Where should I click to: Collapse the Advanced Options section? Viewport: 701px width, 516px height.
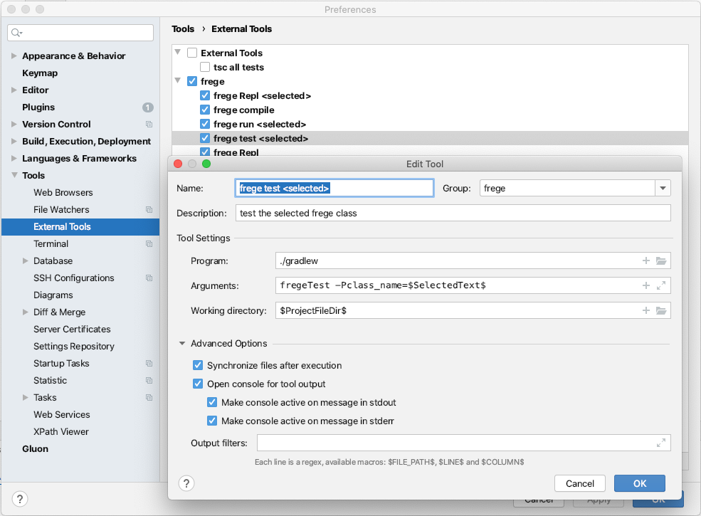click(x=182, y=344)
